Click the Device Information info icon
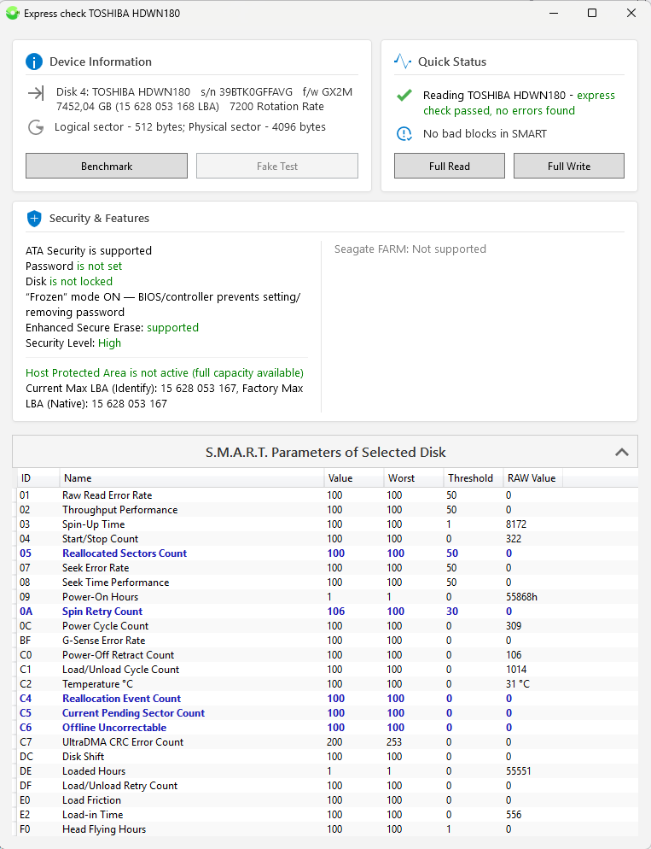 (x=35, y=61)
